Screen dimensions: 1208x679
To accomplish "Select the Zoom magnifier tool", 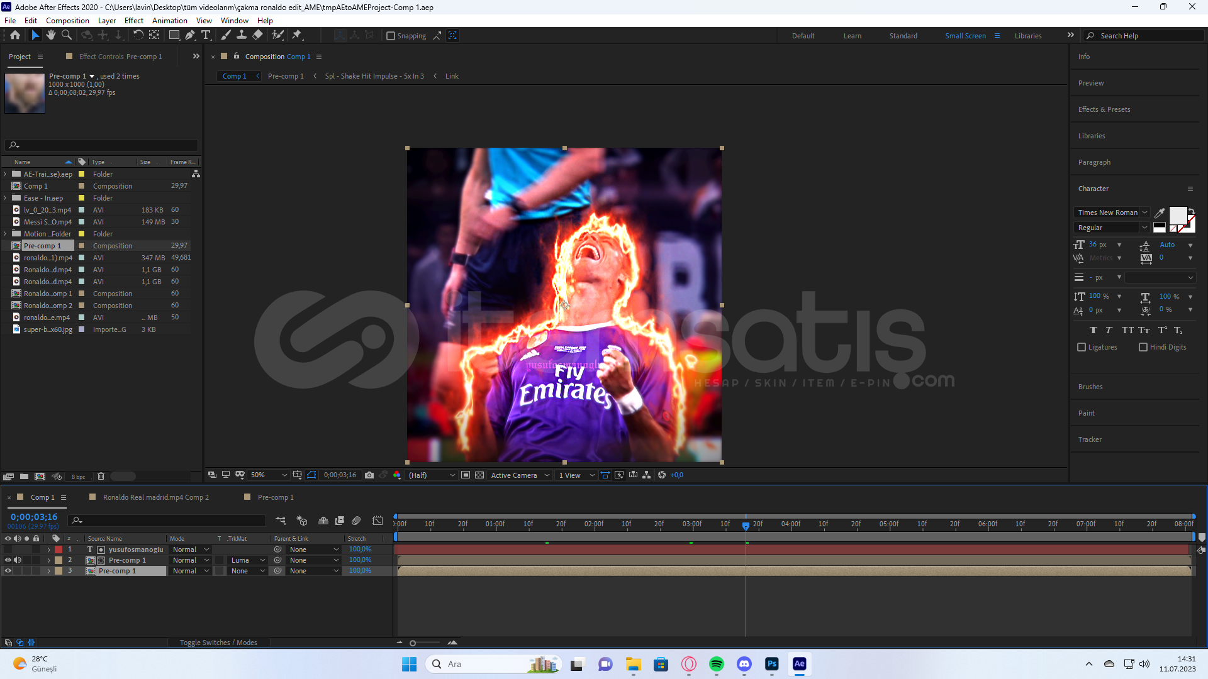I will point(67,35).
